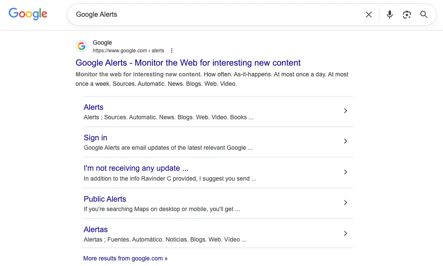The width and height of the screenshot is (443, 266).
Task: Open "I'm not receiving any update" sitelink
Action: 136,168
